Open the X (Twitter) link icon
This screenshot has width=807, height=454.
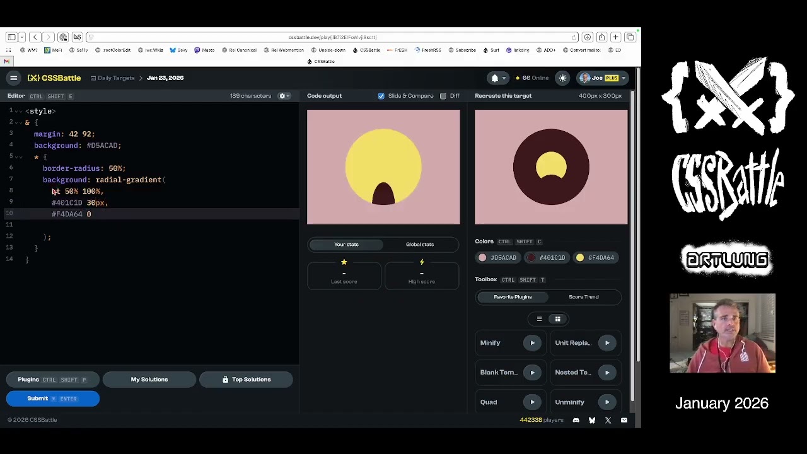[x=608, y=420]
